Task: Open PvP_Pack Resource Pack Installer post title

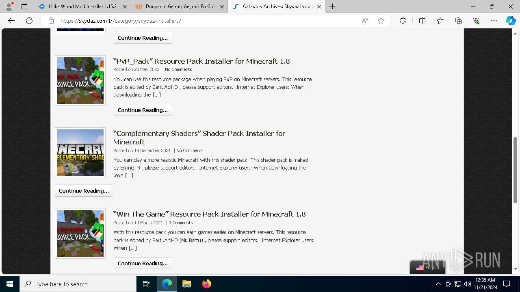Action: pyautogui.click(x=201, y=61)
